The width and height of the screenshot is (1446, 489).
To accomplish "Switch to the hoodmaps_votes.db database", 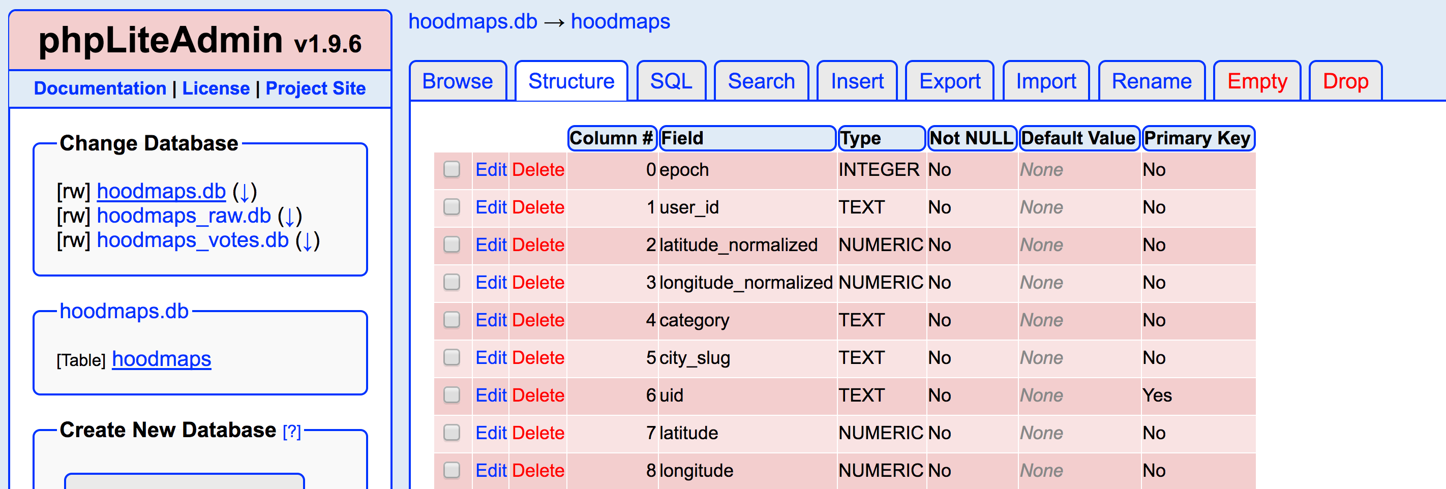I will 193,241.
